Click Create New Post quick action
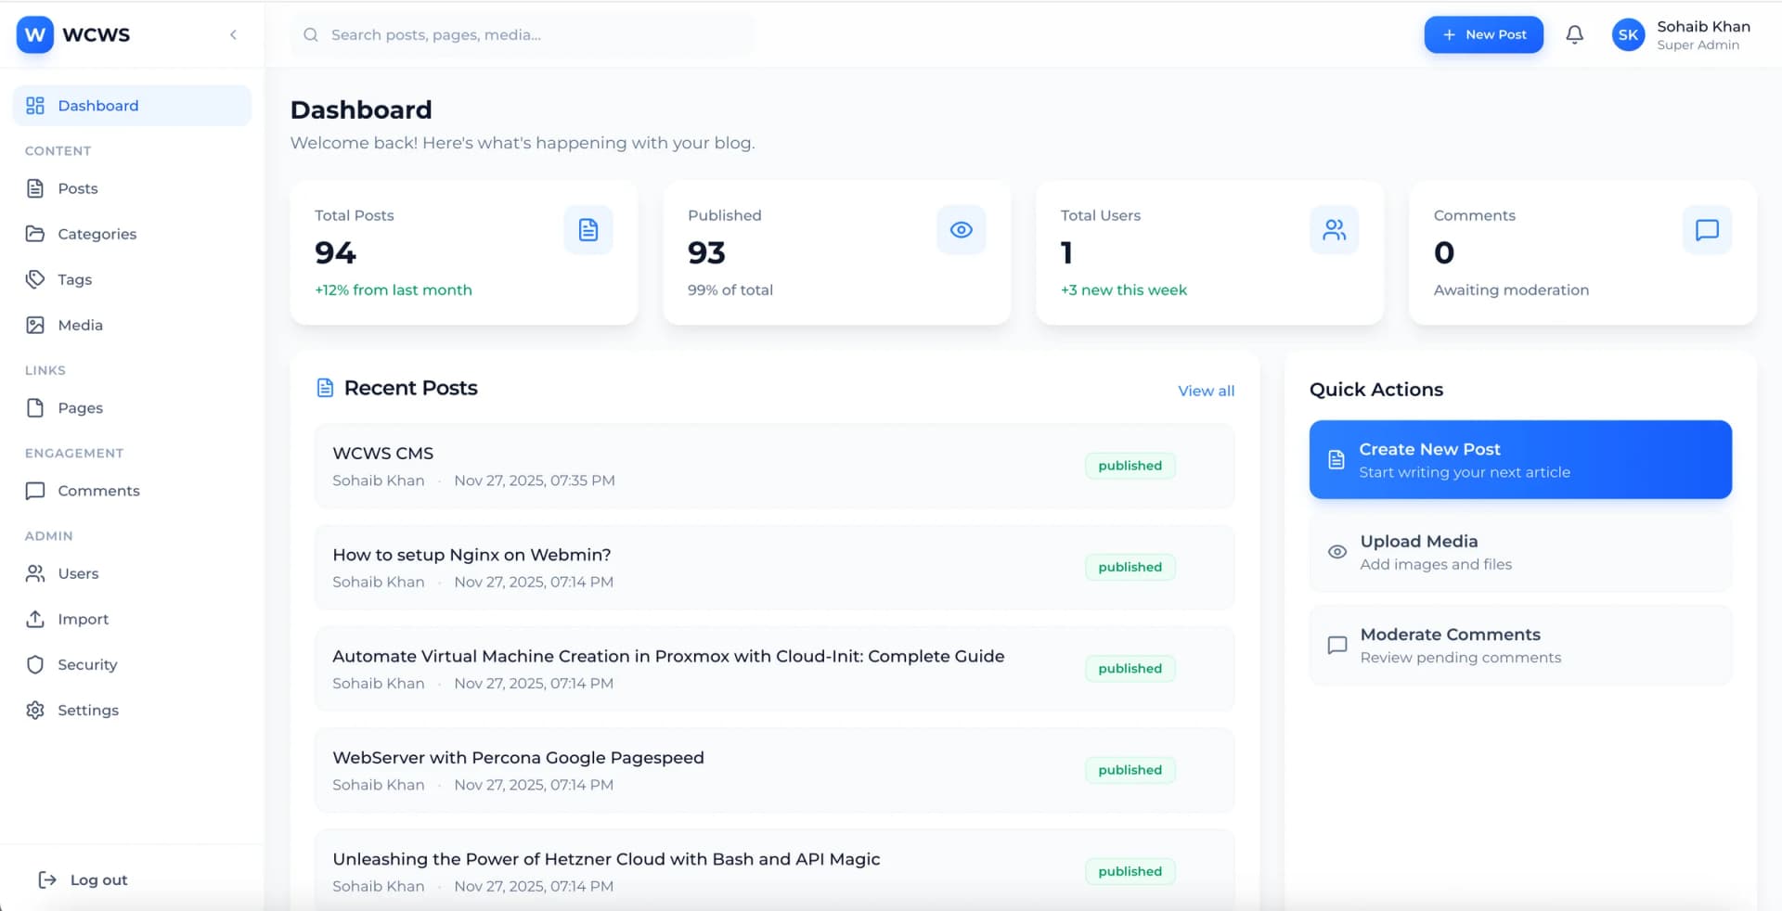 1519,460
